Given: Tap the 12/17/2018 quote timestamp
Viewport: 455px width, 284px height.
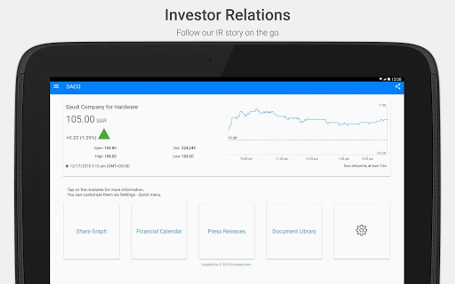Looking at the screenshot, I should (100, 166).
